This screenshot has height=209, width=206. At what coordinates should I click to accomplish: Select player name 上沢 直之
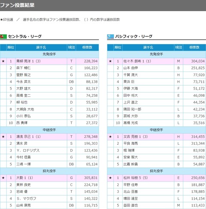tap(130, 102)
